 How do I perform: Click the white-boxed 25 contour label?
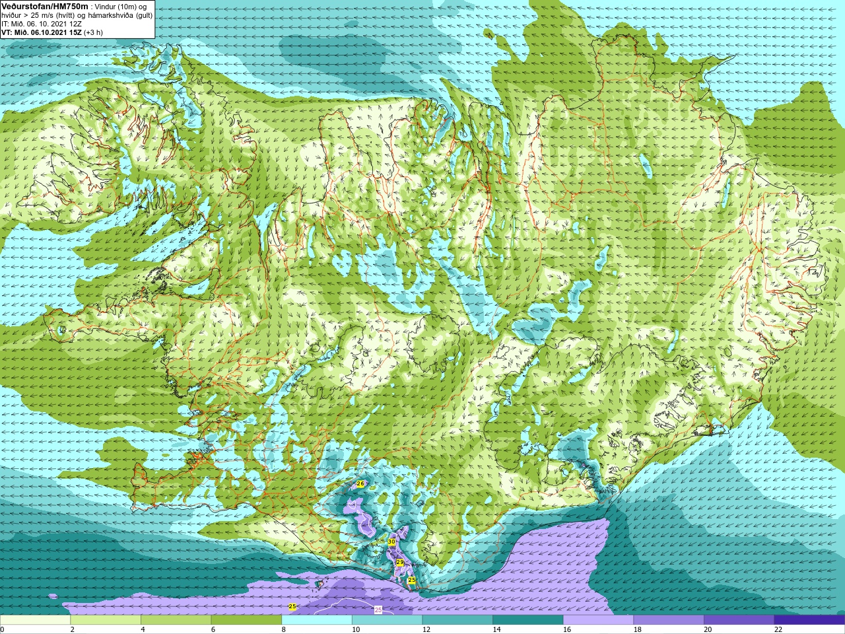coord(378,610)
